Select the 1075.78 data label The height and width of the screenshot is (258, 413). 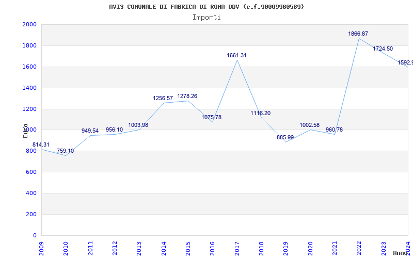click(x=212, y=118)
